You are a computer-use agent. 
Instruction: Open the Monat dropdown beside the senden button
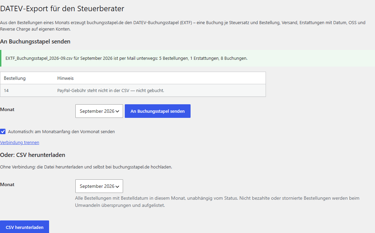click(x=99, y=111)
